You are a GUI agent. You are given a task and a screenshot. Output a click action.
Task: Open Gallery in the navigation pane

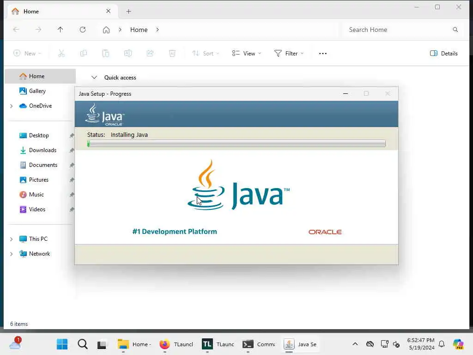click(37, 91)
